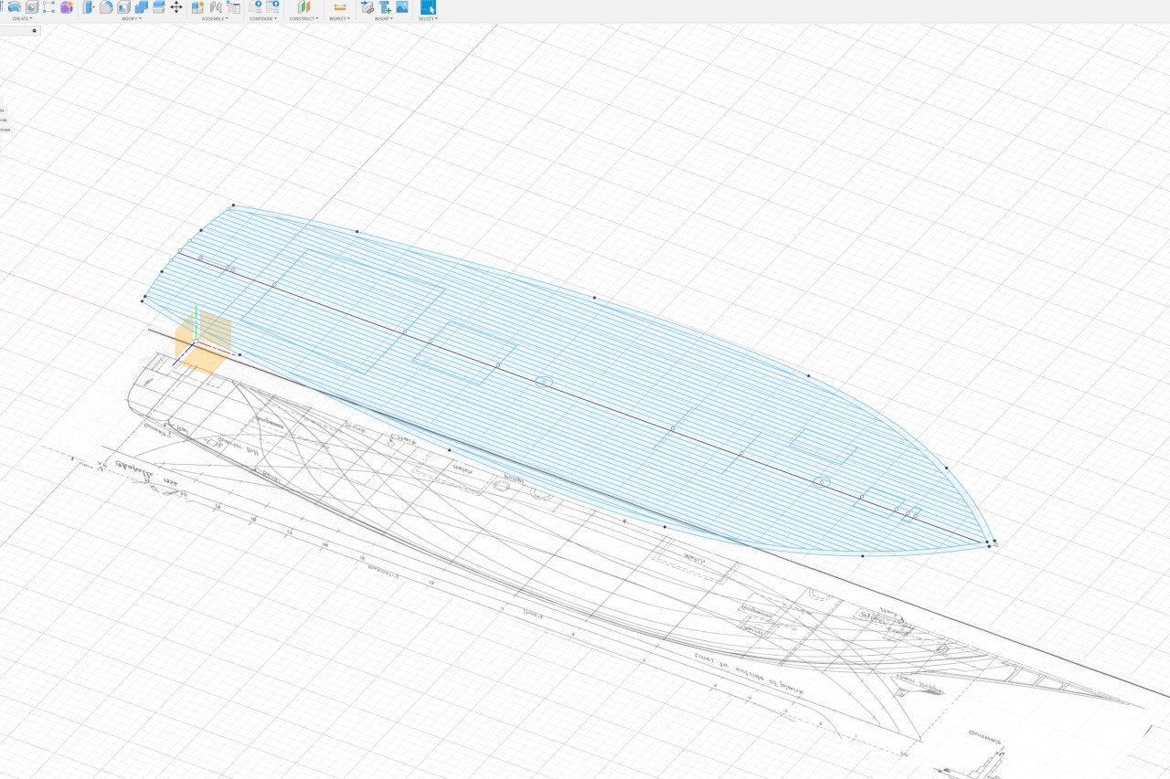Click the purple Create Form icon
Image resolution: width=1170 pixels, height=779 pixels.
[x=67, y=7]
